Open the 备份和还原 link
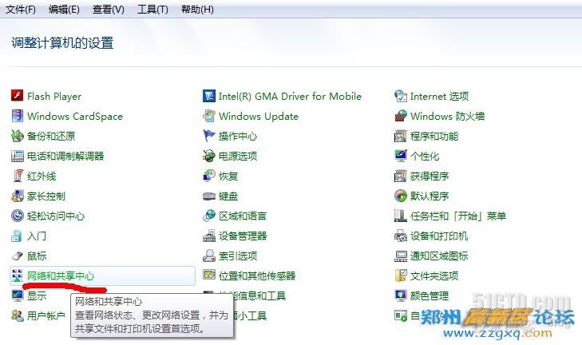The height and width of the screenshot is (345, 582). click(51, 137)
